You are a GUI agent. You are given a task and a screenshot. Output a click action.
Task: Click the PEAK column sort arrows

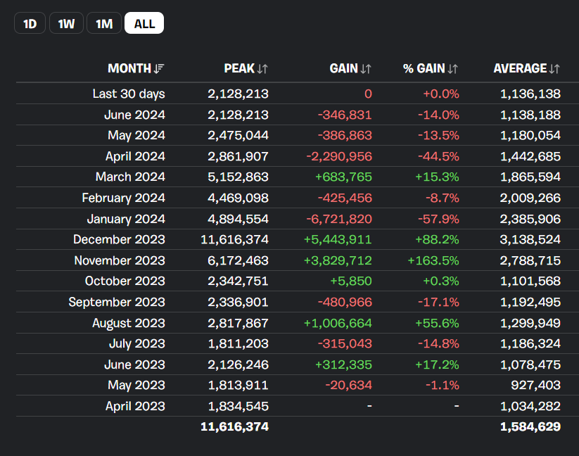pos(262,69)
